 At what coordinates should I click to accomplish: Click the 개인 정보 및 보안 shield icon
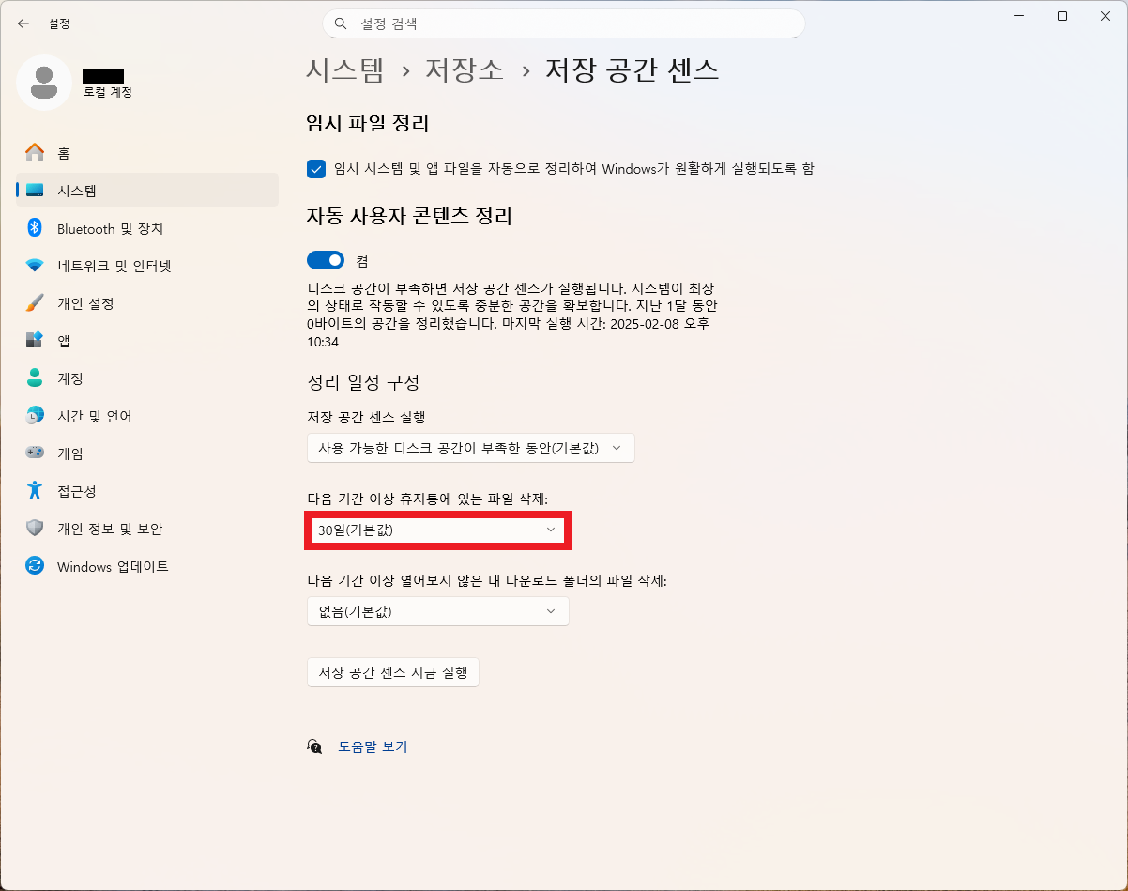(35, 529)
